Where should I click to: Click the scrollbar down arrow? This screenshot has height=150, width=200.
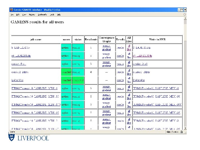click(x=185, y=128)
